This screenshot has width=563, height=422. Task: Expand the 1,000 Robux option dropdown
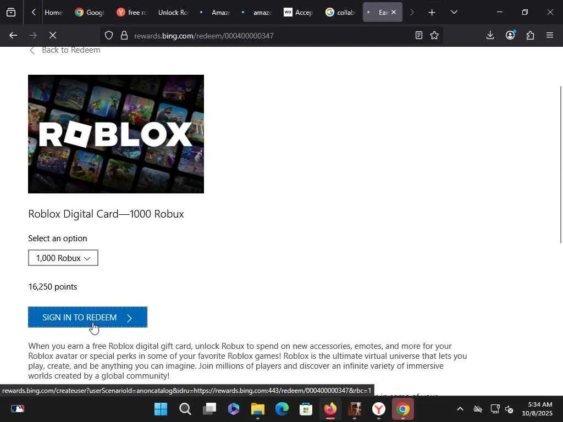point(63,258)
